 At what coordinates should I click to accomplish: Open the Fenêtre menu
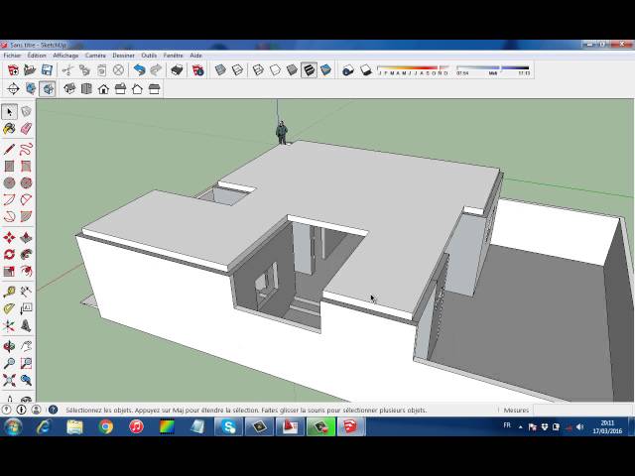[174, 56]
